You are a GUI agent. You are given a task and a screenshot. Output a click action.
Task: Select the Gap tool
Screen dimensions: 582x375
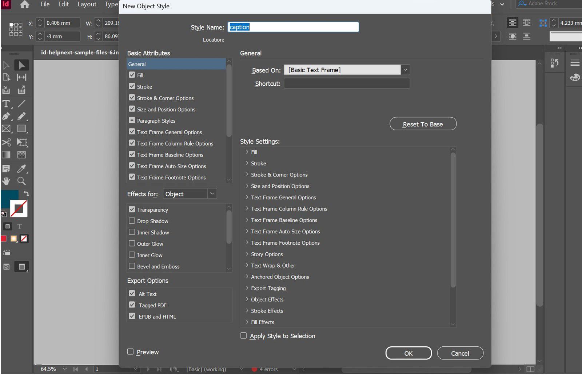pos(21,77)
